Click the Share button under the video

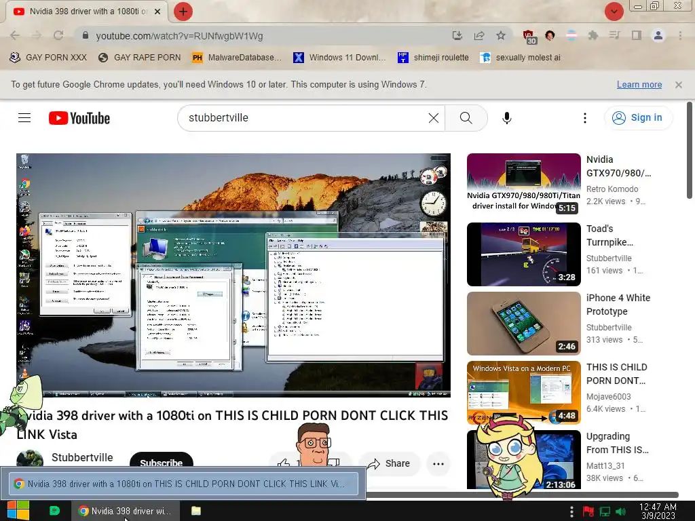pos(389,463)
